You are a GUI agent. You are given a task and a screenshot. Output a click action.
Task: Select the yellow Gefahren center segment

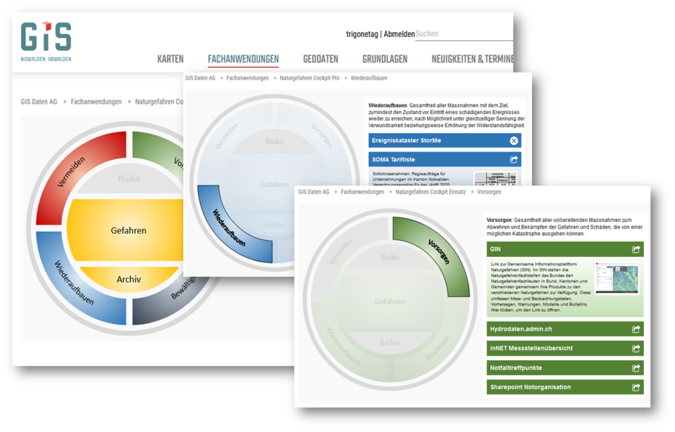[x=129, y=230]
